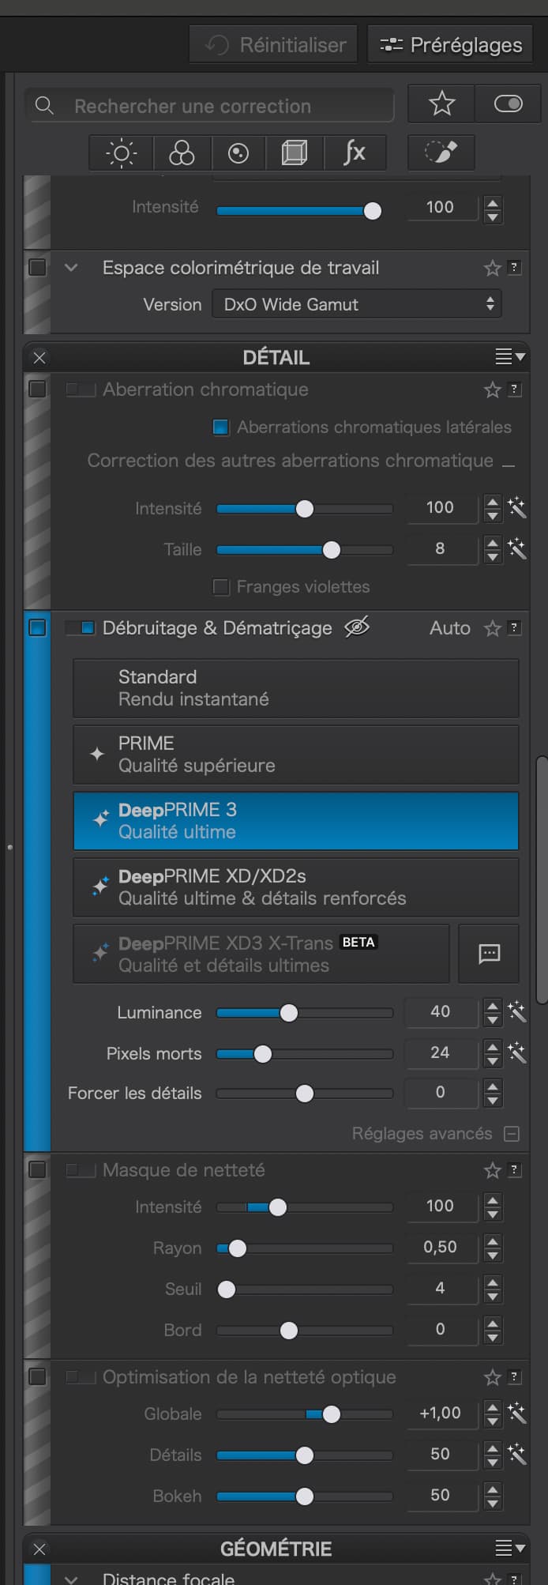
Task: Show favorite corrections with star icon
Action: pos(441,104)
